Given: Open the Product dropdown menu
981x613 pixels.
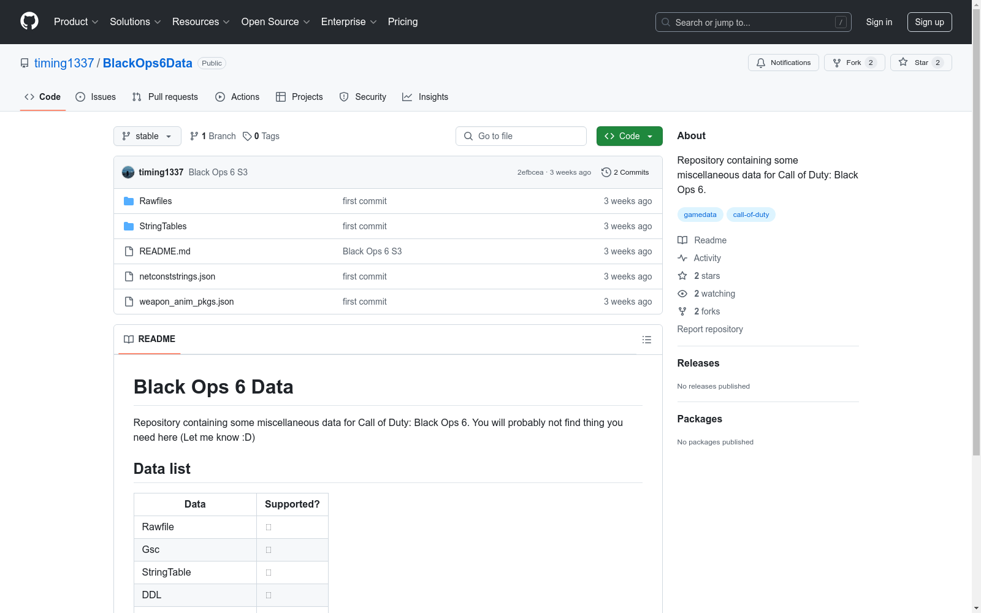Looking at the screenshot, I should (76, 22).
